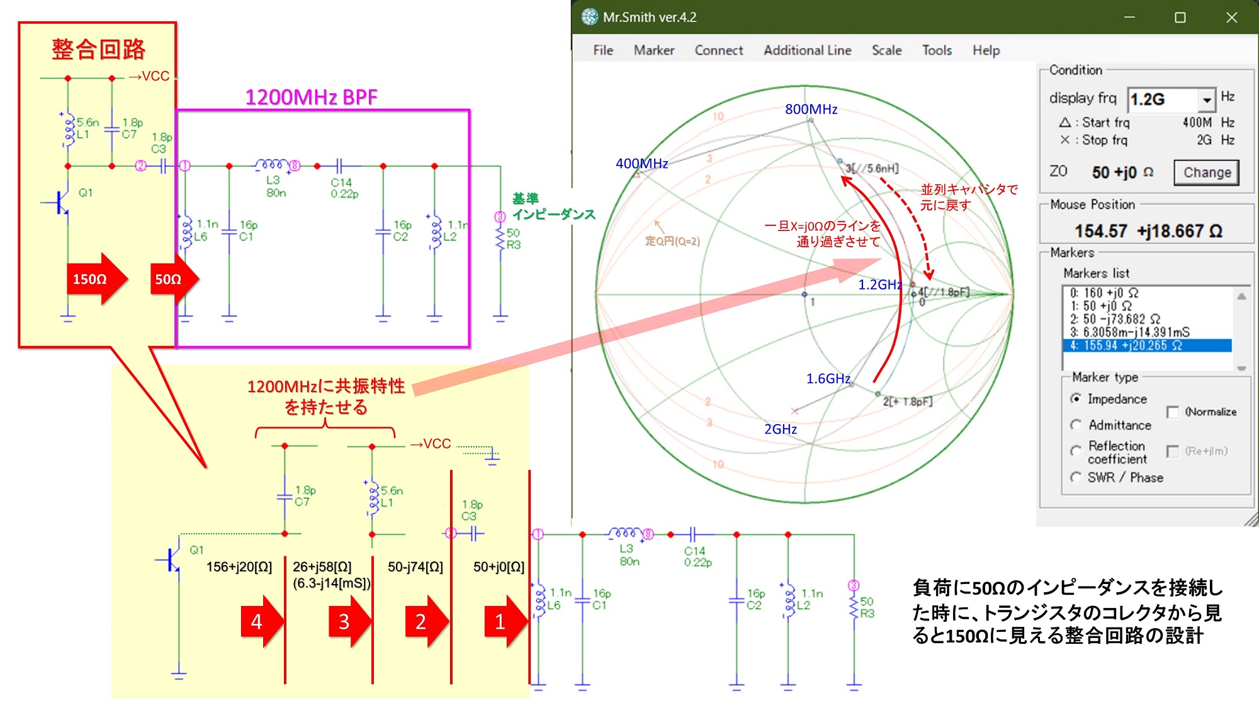Click the resize grip at window corner
Viewport: 1259px width, 708px height.
click(x=1251, y=519)
